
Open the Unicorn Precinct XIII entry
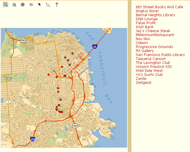(x=154, y=67)
